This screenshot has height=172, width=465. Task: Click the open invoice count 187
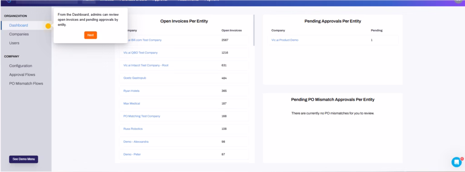224,104
